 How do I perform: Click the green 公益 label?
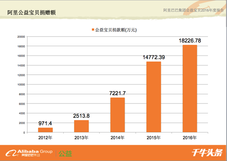tap(65, 154)
